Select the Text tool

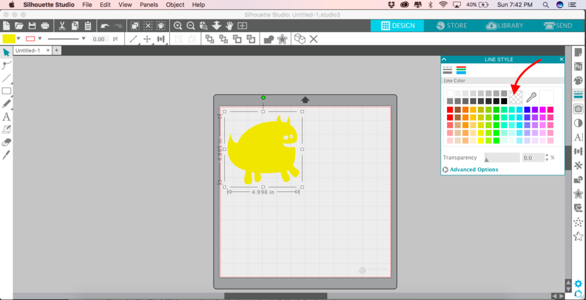coord(6,117)
